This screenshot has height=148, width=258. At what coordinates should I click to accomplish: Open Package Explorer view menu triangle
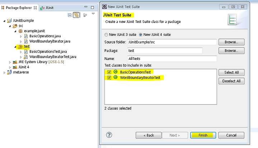[93, 14]
